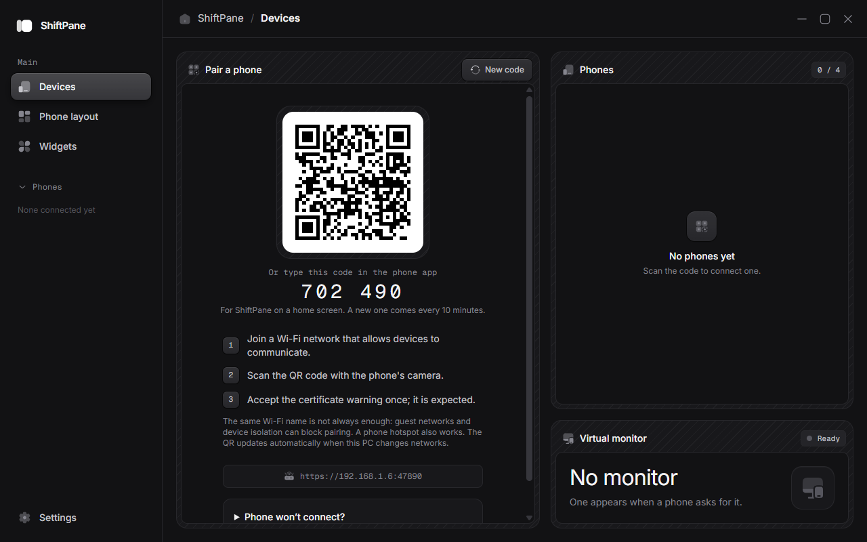867x542 pixels.
Task: Open the Phone layout page
Action: pyautogui.click(x=81, y=117)
